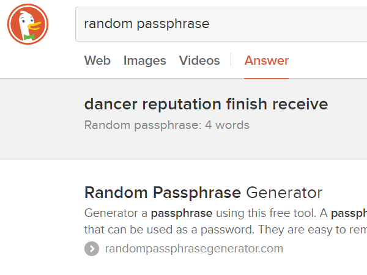This screenshot has width=367, height=275.
Task: Open the Images tab
Action: pos(145,61)
